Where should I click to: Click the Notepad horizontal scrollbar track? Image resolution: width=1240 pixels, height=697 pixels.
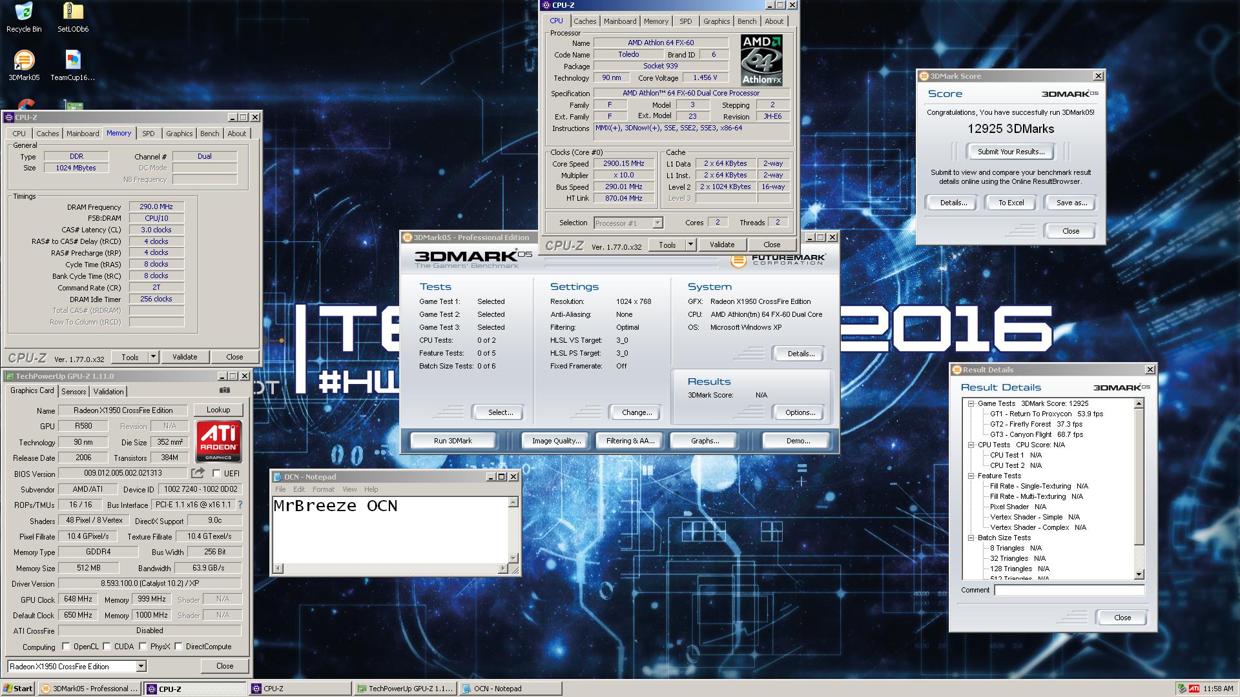(390, 569)
